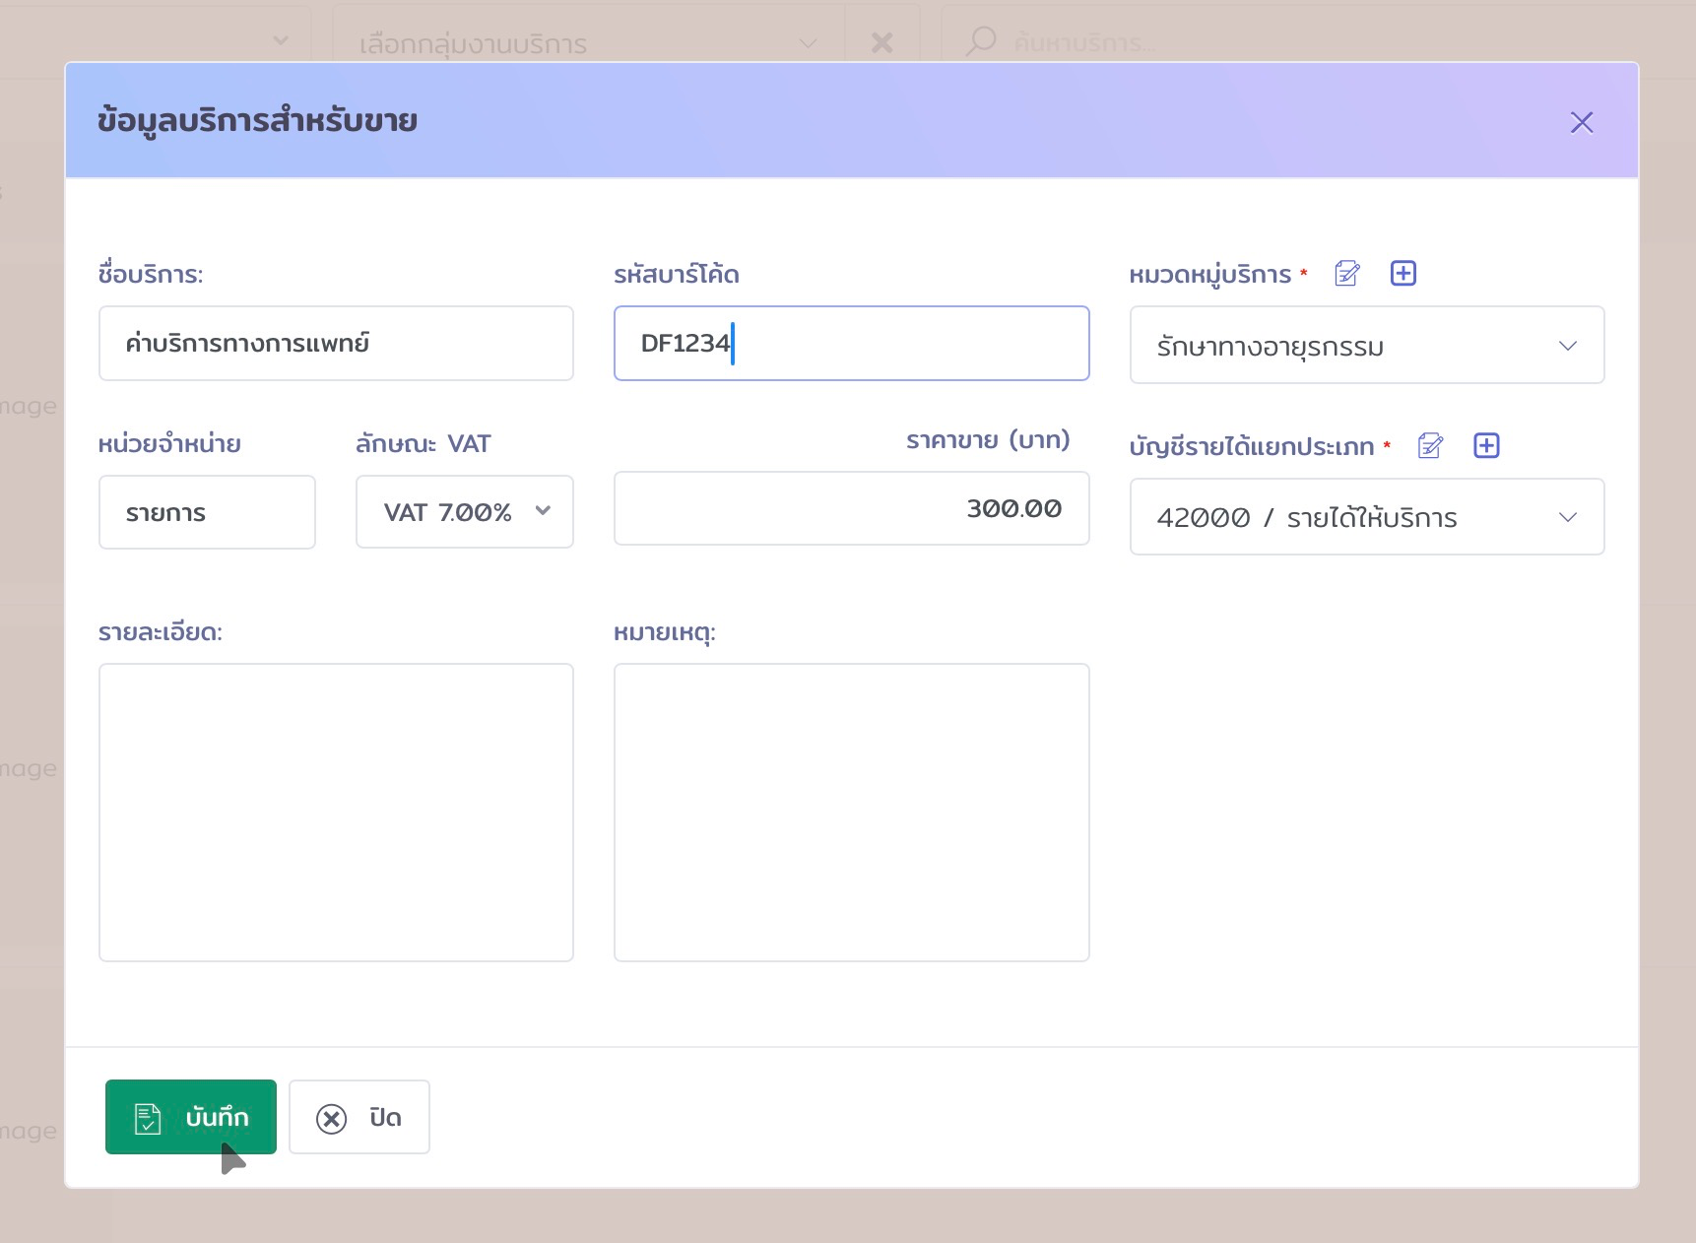Click the ราคาขาย price field showing 300.00
The width and height of the screenshot is (1696, 1243).
[x=851, y=509]
